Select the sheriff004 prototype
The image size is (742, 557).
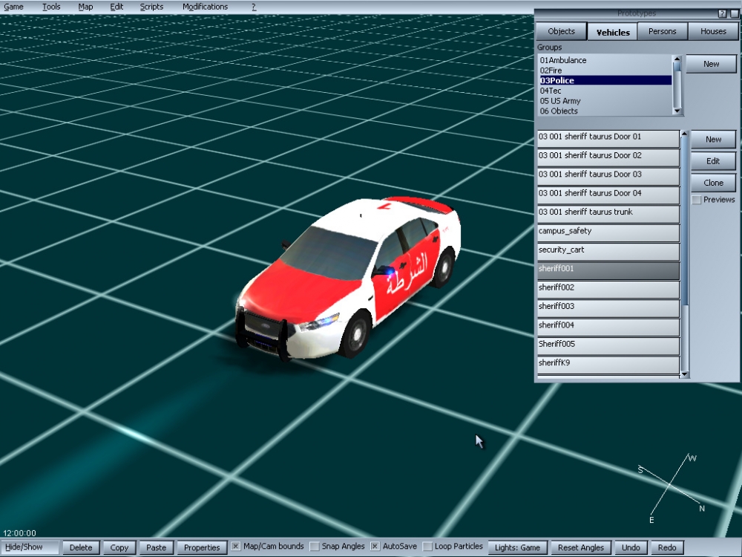pyautogui.click(x=608, y=327)
